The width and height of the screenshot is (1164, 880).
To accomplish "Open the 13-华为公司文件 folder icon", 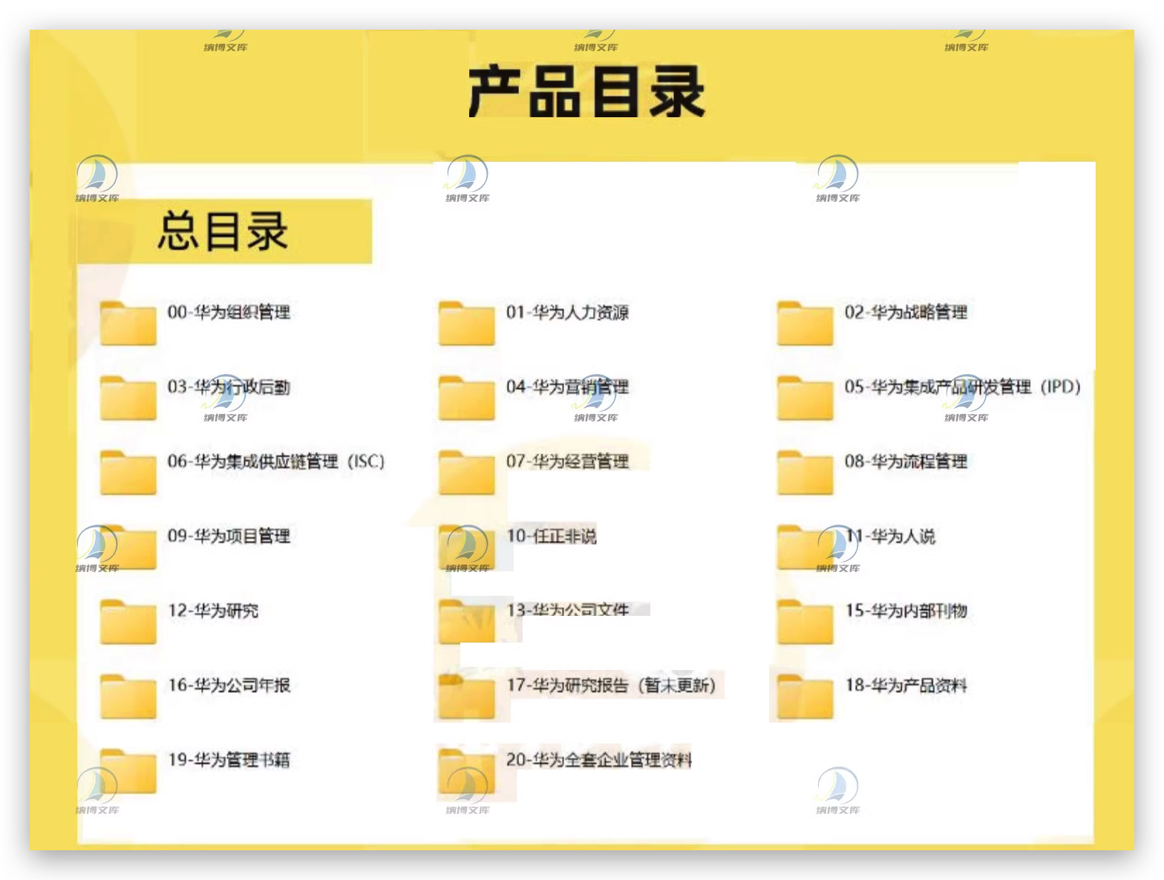I will [x=466, y=622].
